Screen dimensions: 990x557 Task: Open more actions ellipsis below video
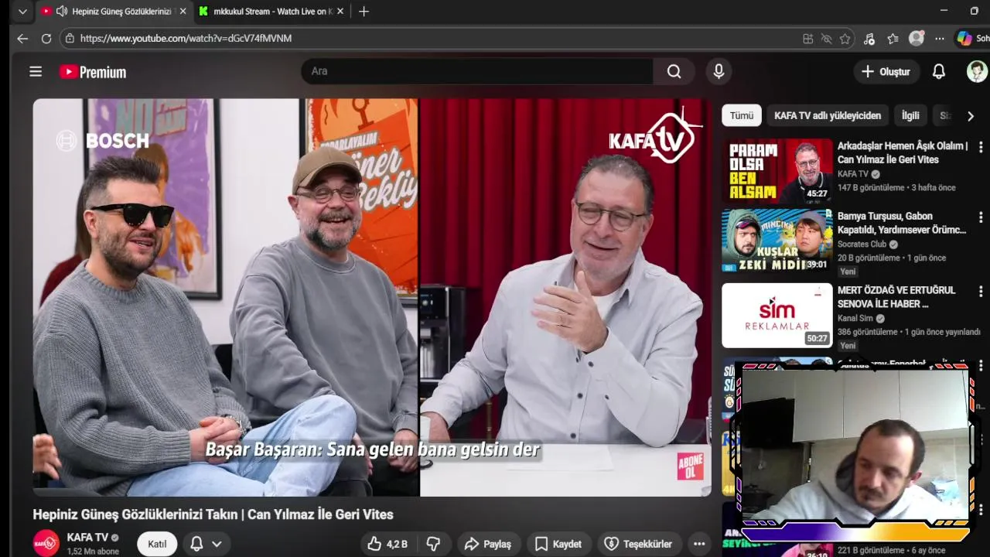point(699,544)
